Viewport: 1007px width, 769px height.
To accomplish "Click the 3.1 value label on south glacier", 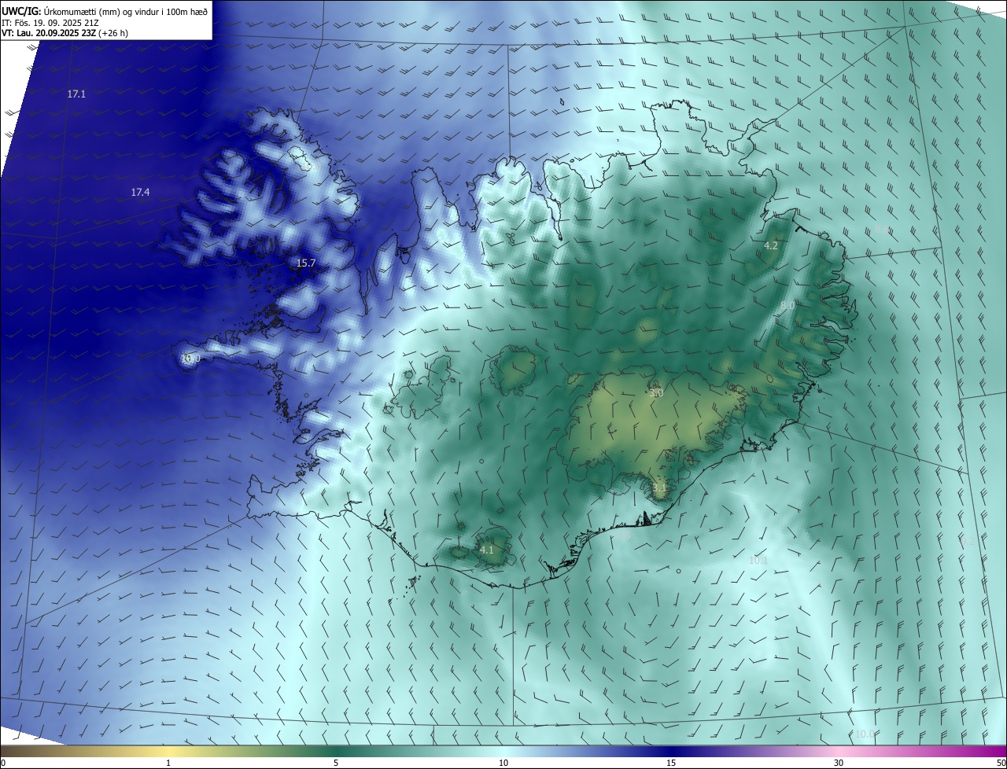I will [x=659, y=488].
